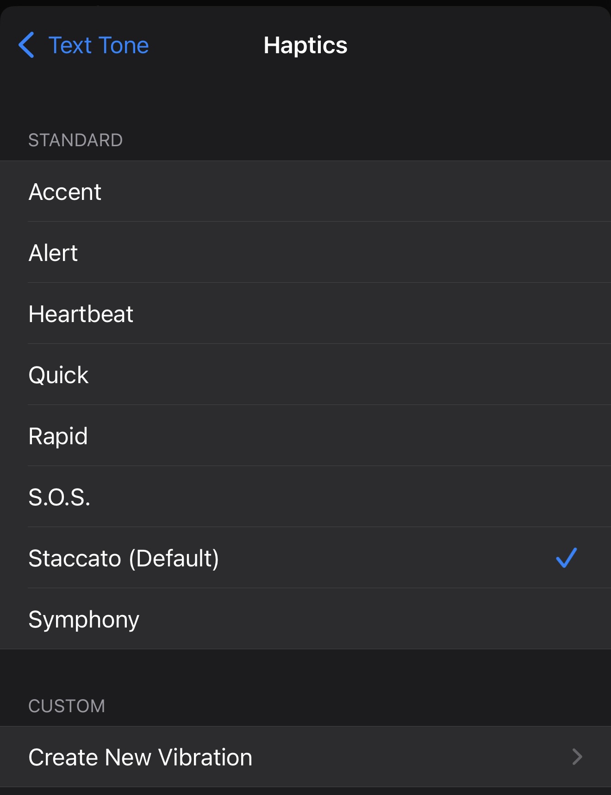Choose the Alert haptic option

(53, 253)
